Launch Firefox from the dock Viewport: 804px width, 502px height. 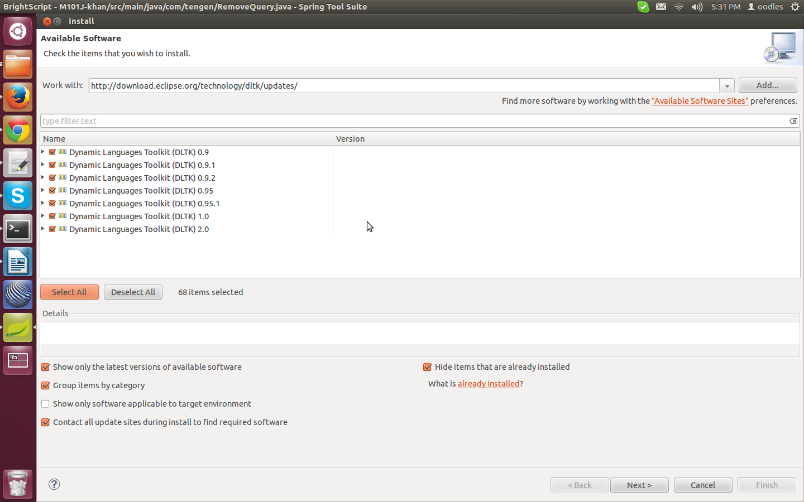click(x=18, y=96)
